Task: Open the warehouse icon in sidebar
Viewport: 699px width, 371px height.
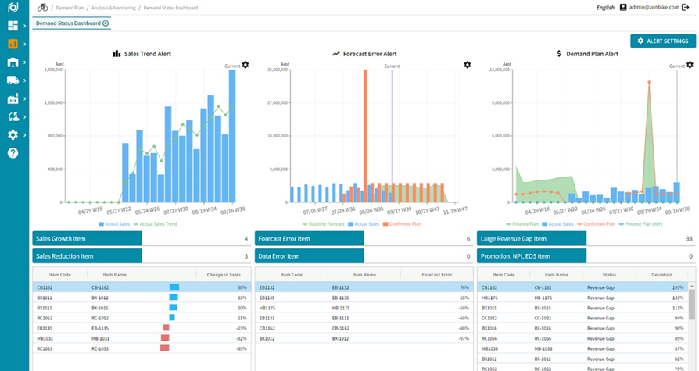Action: pyautogui.click(x=13, y=62)
